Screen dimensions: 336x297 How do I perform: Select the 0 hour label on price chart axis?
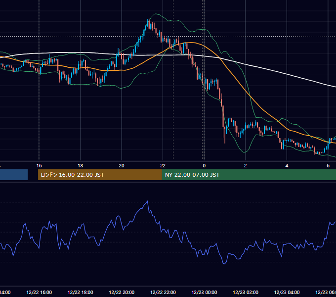[x=204, y=166]
